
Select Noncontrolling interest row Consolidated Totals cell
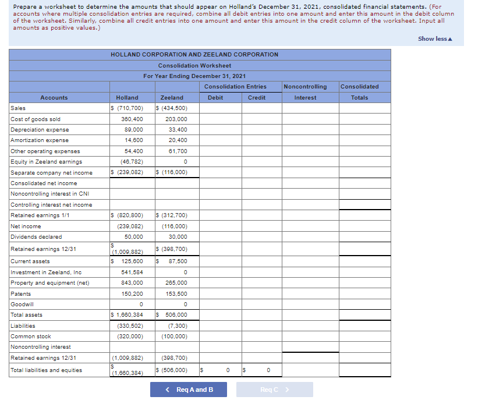point(365,347)
